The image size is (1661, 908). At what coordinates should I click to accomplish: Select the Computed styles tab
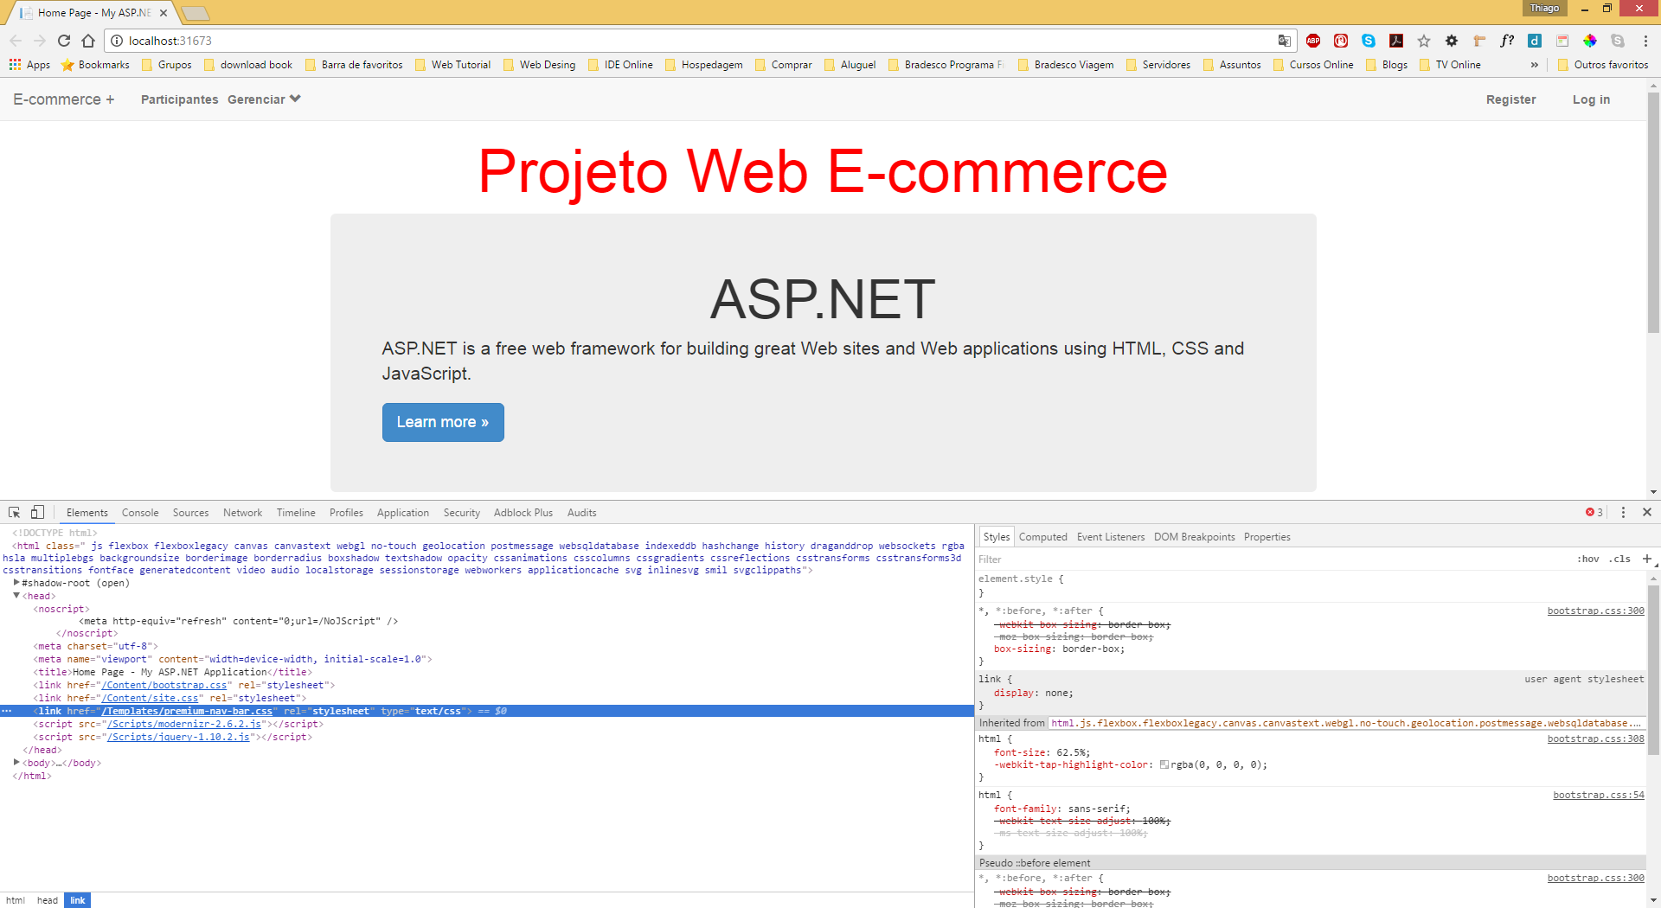tap(1043, 537)
